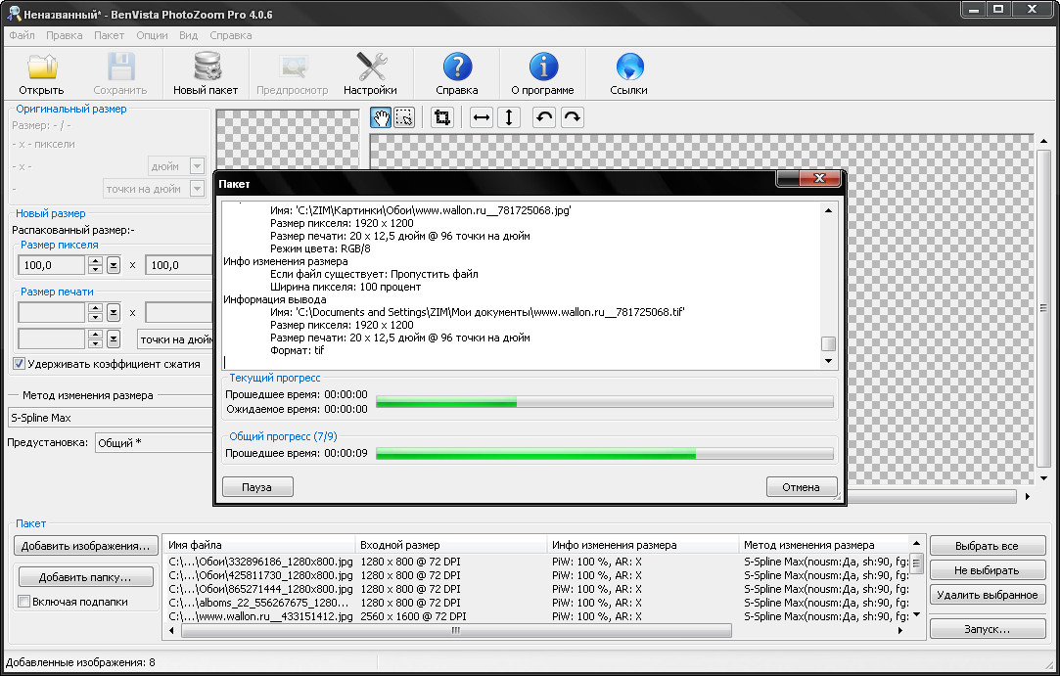Click Добавить папку button
This screenshot has width=1060, height=676.
tap(86, 576)
